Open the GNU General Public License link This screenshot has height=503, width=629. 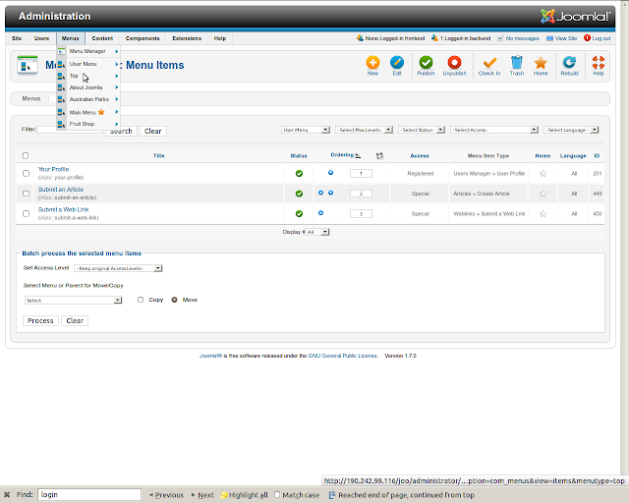(343, 356)
